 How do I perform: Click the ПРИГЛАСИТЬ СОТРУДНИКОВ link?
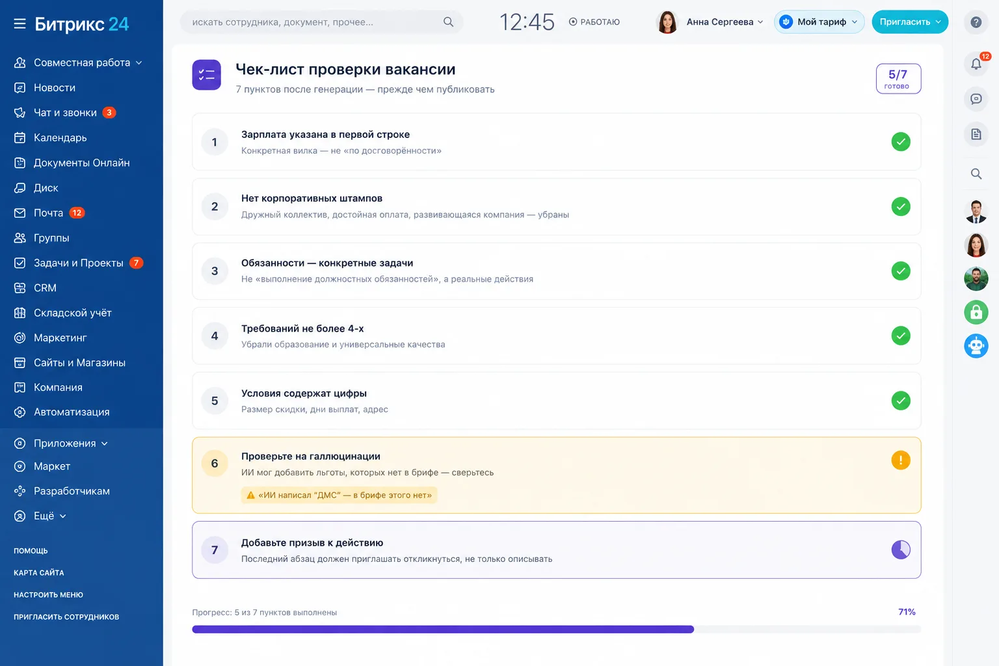(66, 617)
